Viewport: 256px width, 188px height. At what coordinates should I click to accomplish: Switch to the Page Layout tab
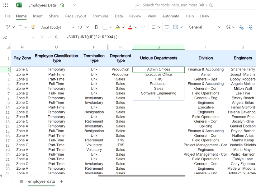click(x=76, y=16)
